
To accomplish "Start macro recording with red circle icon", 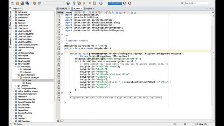I will pyautogui.click(x=125, y=13).
